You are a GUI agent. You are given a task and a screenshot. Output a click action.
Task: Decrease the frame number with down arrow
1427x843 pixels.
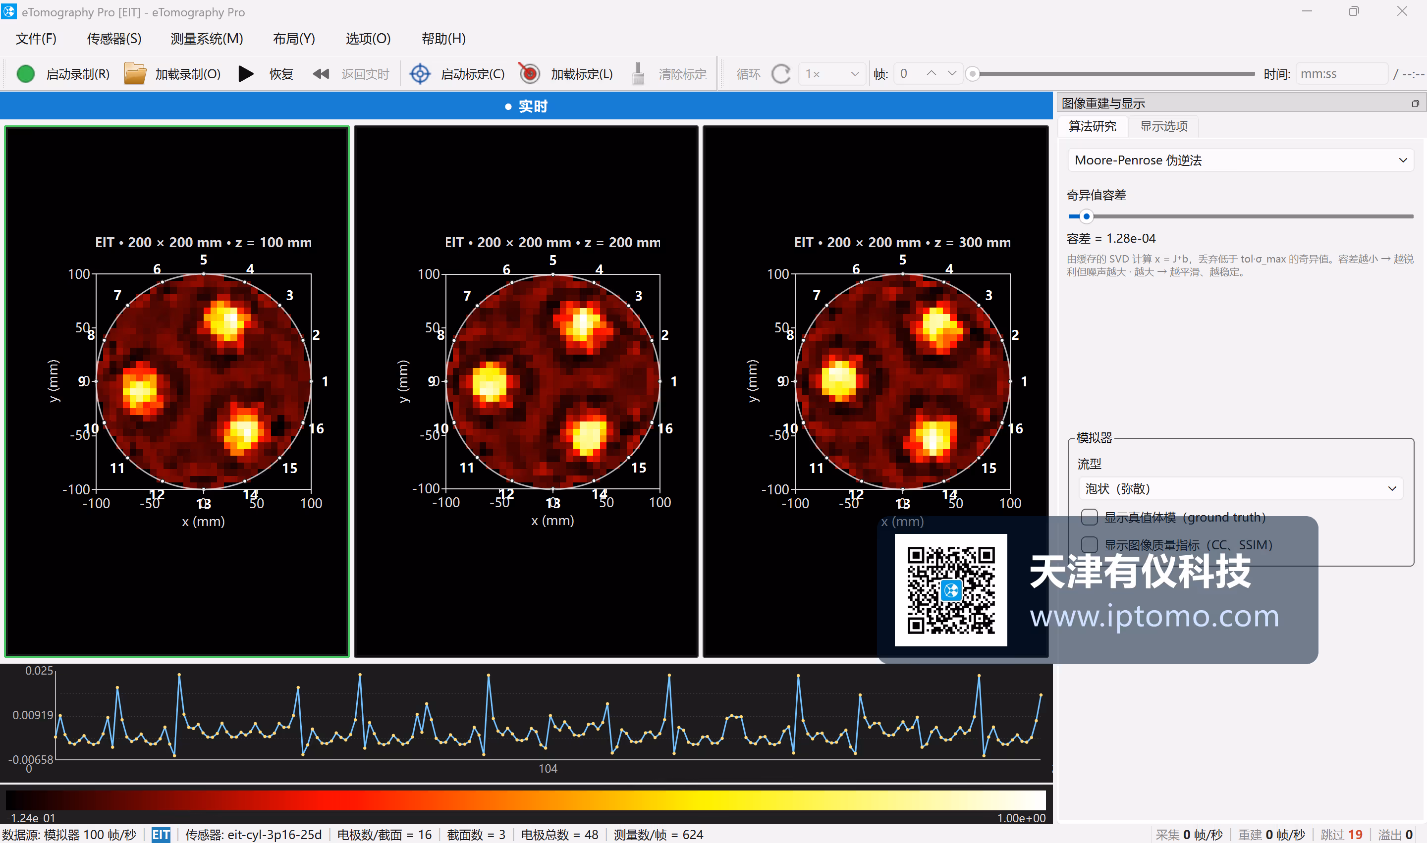[952, 73]
